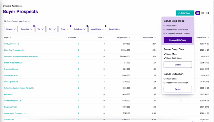Open Francisco Chavez buyer link
The image size is (214, 122).
(x=11, y=69)
